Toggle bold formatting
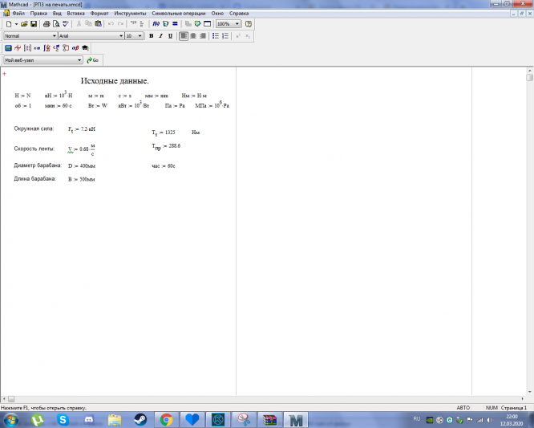 tap(152, 36)
